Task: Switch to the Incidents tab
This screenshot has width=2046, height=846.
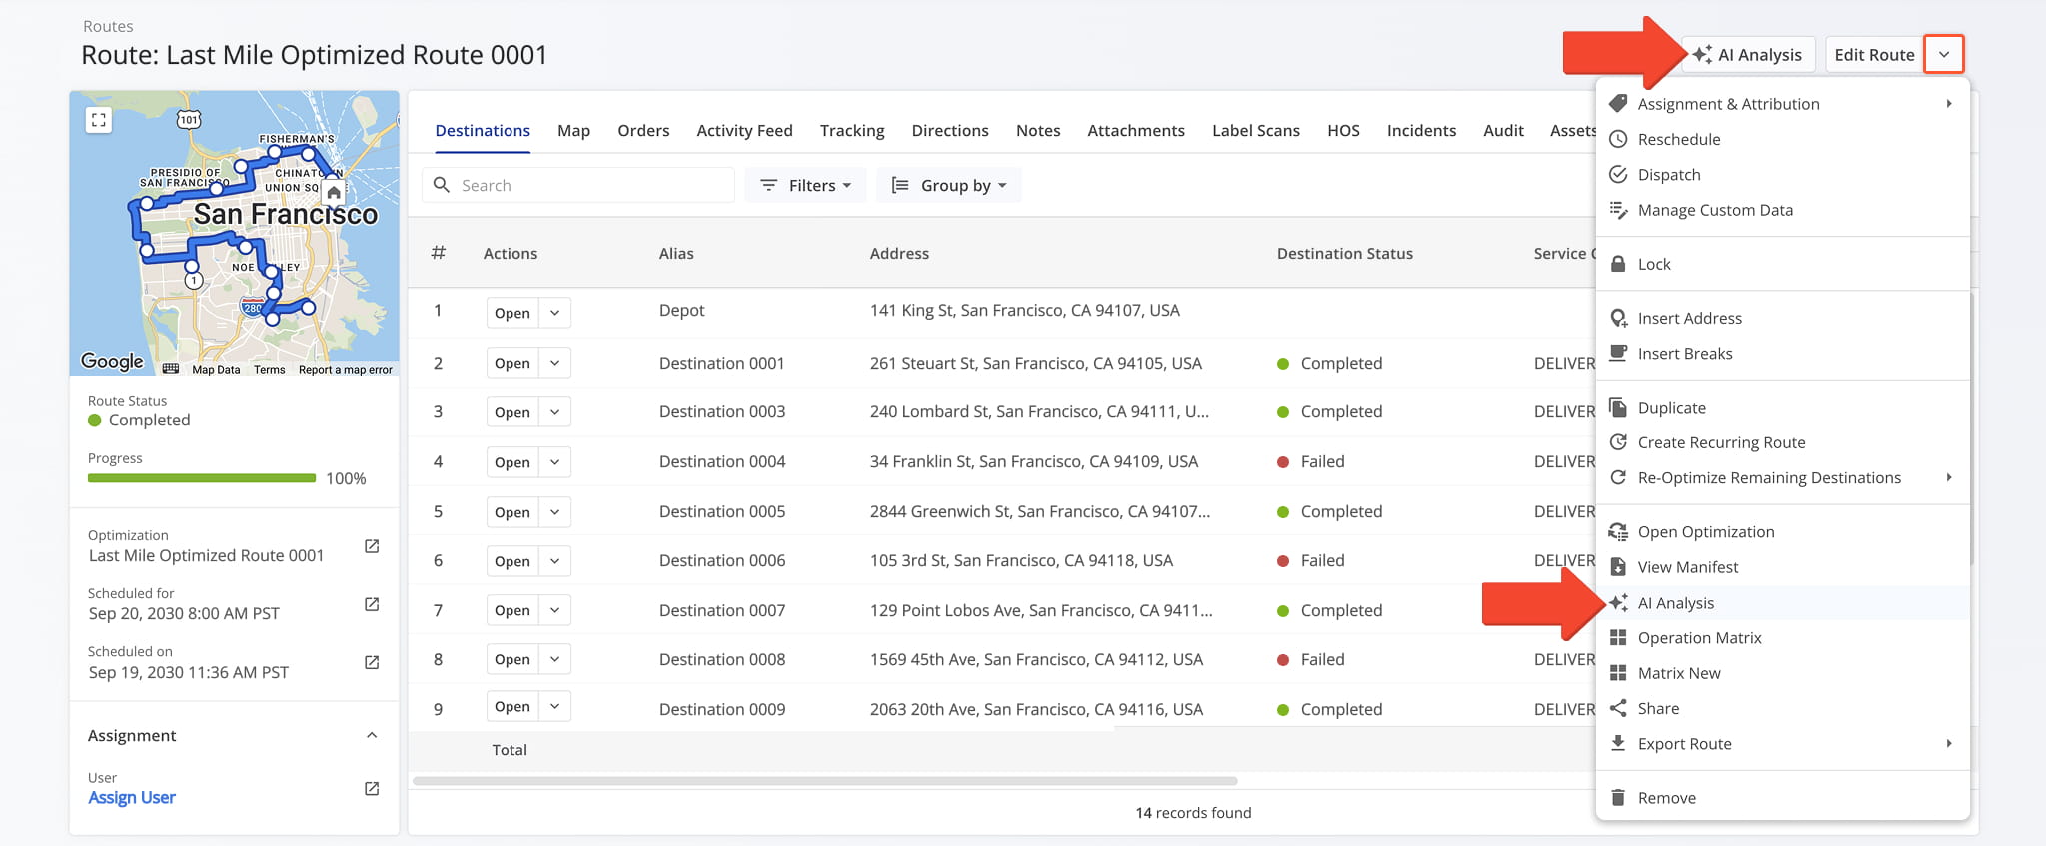Action: (x=1421, y=130)
